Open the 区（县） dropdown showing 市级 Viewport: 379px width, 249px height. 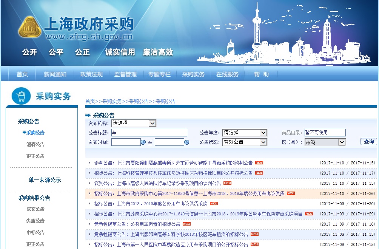coord(325,142)
